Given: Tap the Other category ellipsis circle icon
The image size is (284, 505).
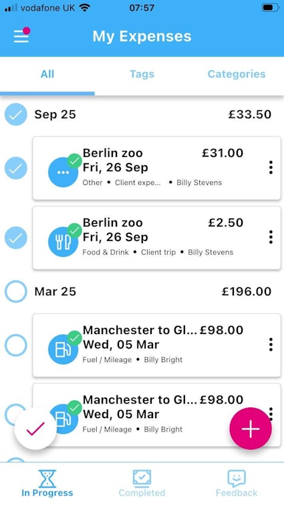Looking at the screenshot, I should (63, 172).
